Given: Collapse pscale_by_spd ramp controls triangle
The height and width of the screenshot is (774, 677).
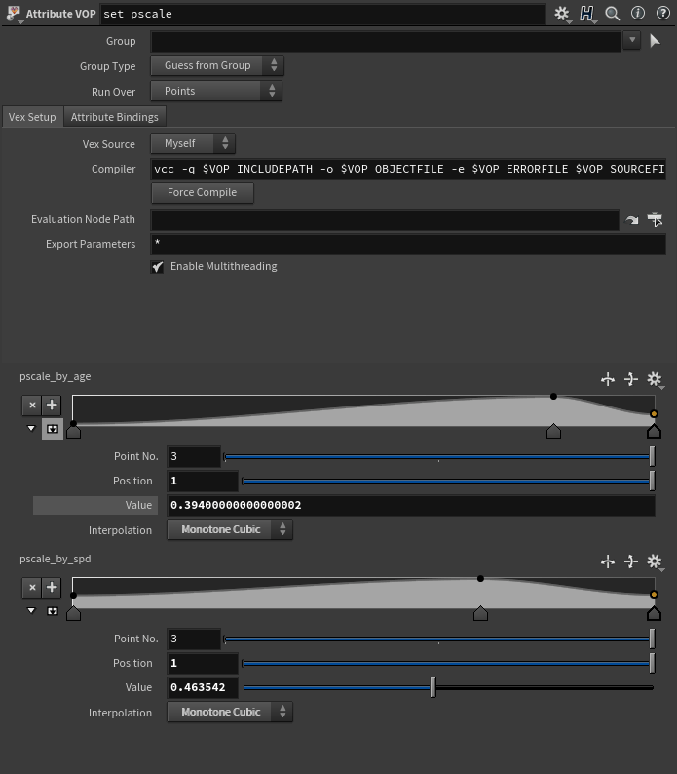Looking at the screenshot, I should tap(31, 610).
